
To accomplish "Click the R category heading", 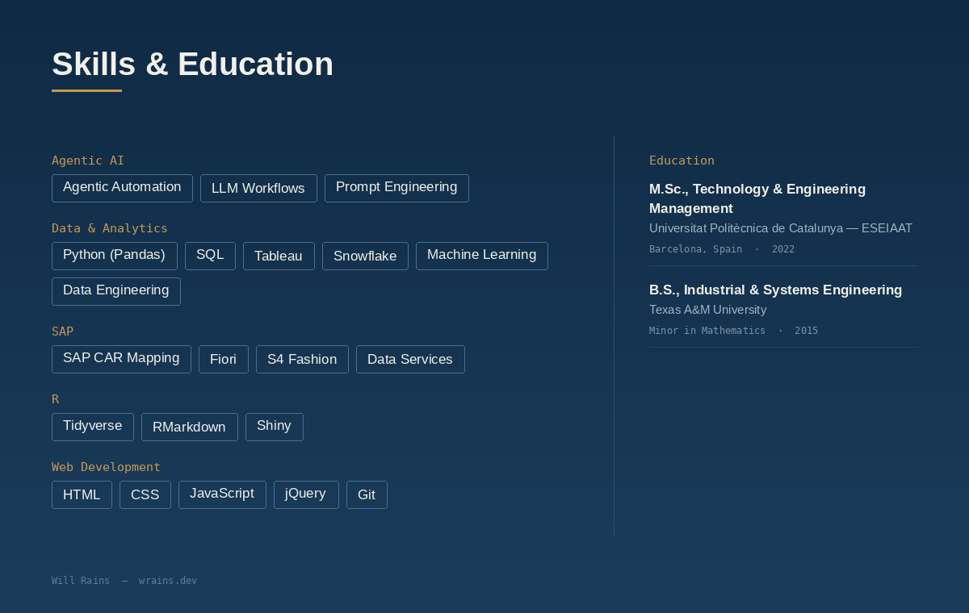I will 56,399.
